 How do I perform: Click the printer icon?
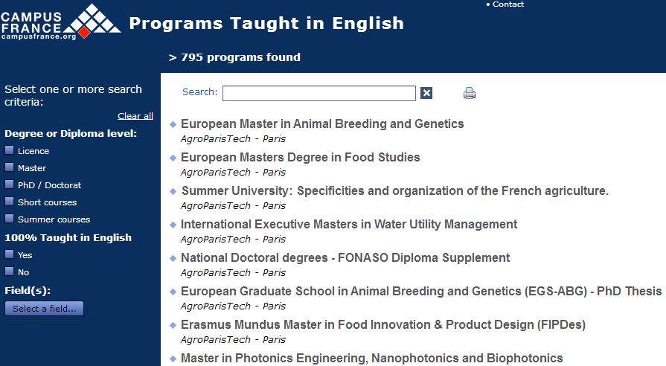[470, 93]
